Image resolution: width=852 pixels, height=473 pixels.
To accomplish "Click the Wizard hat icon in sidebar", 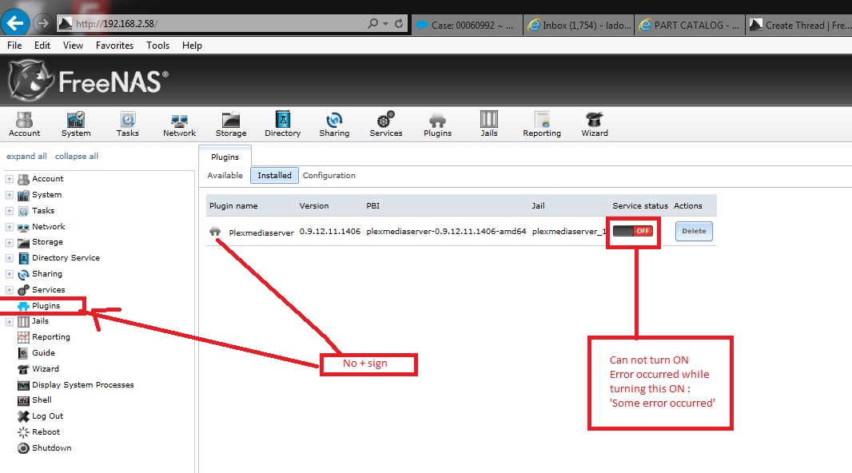I will point(23,369).
